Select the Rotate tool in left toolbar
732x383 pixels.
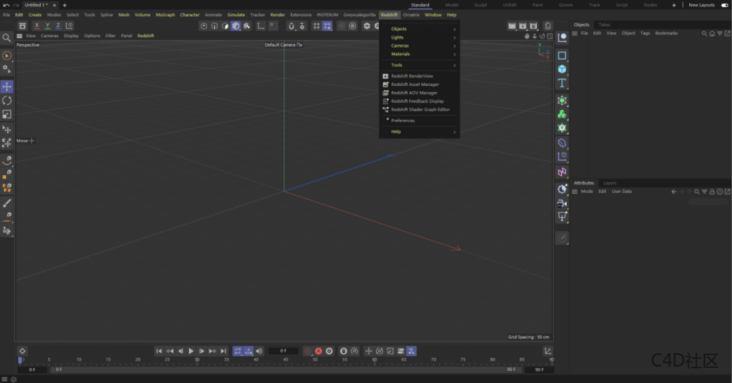point(7,100)
